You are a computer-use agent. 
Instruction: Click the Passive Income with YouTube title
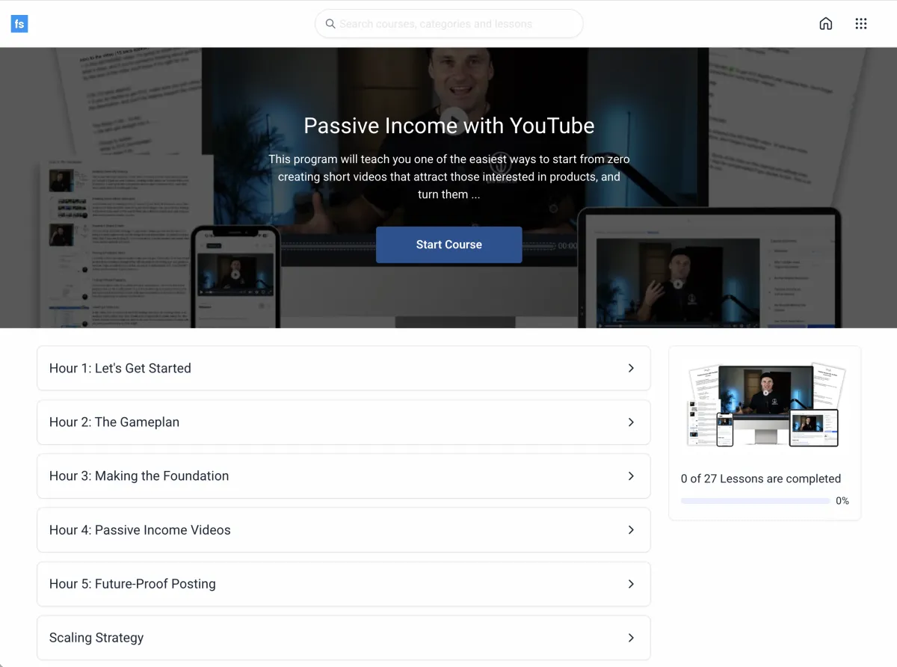[449, 126]
